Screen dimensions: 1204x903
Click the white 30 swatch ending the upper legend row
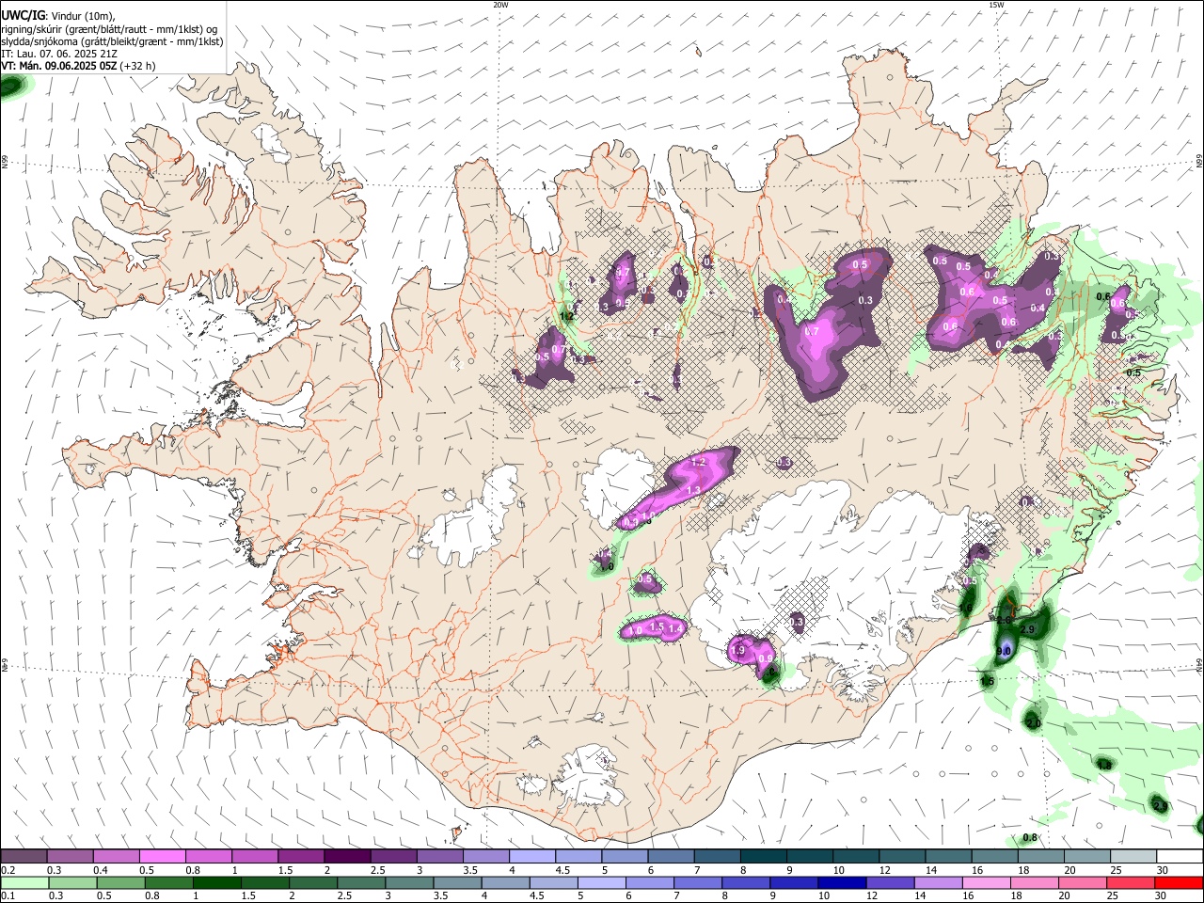1180,857
